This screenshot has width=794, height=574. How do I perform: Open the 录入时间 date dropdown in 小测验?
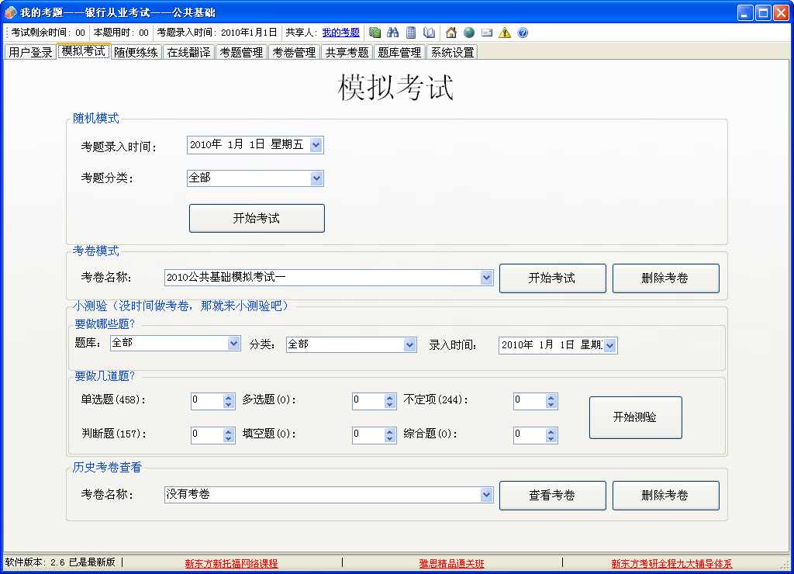(x=609, y=345)
